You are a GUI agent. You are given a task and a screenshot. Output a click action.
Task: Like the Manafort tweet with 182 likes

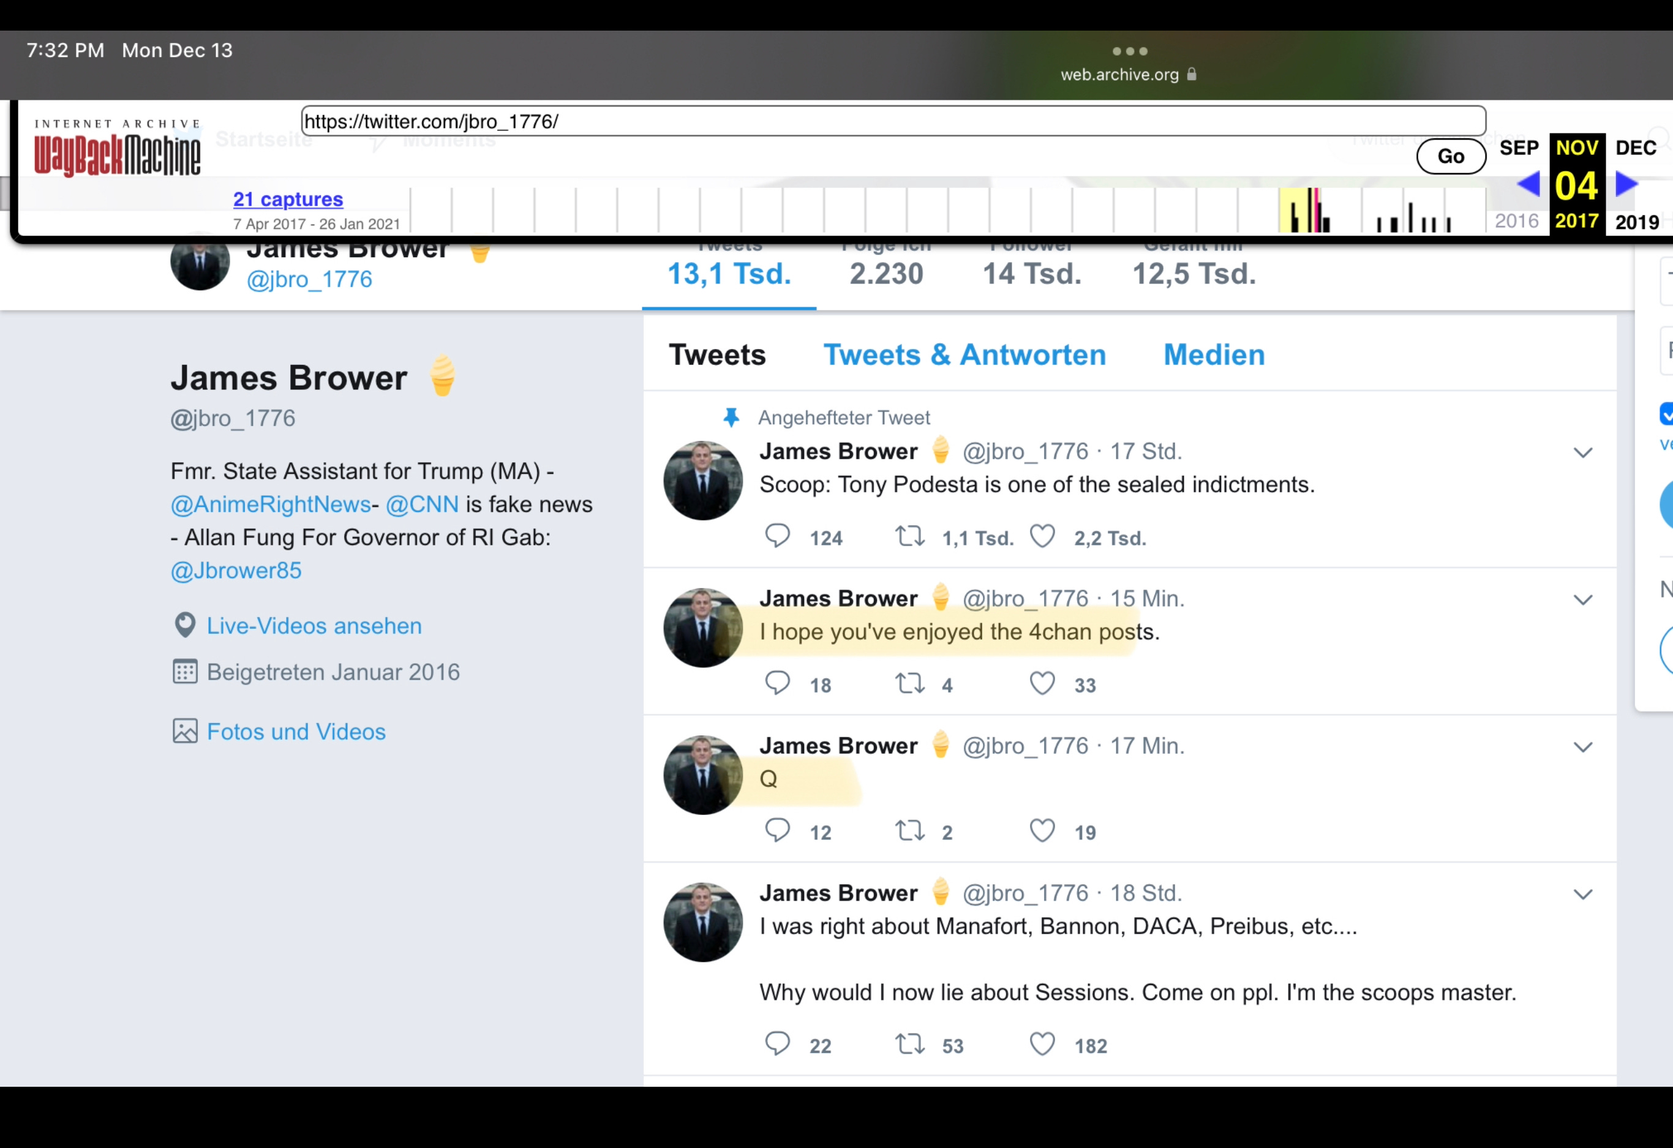click(1042, 1044)
